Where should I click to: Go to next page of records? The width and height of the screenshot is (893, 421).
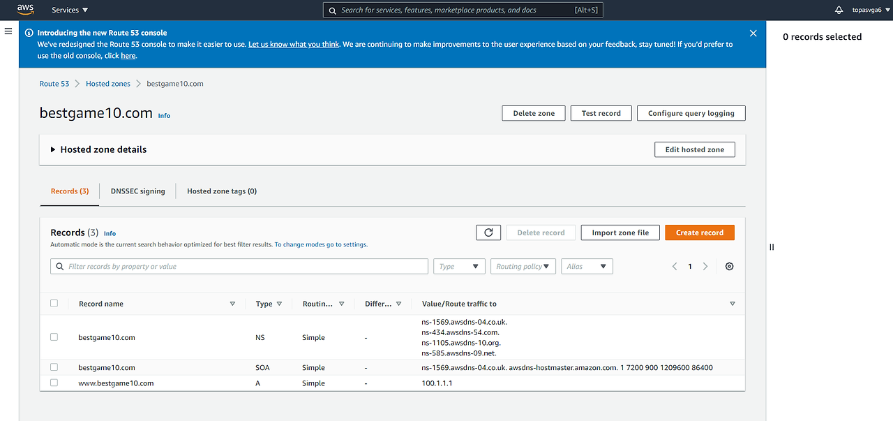[705, 266]
